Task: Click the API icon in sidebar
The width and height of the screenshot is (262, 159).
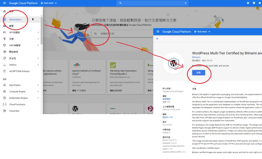Action: pyautogui.click(x=5, y=32)
